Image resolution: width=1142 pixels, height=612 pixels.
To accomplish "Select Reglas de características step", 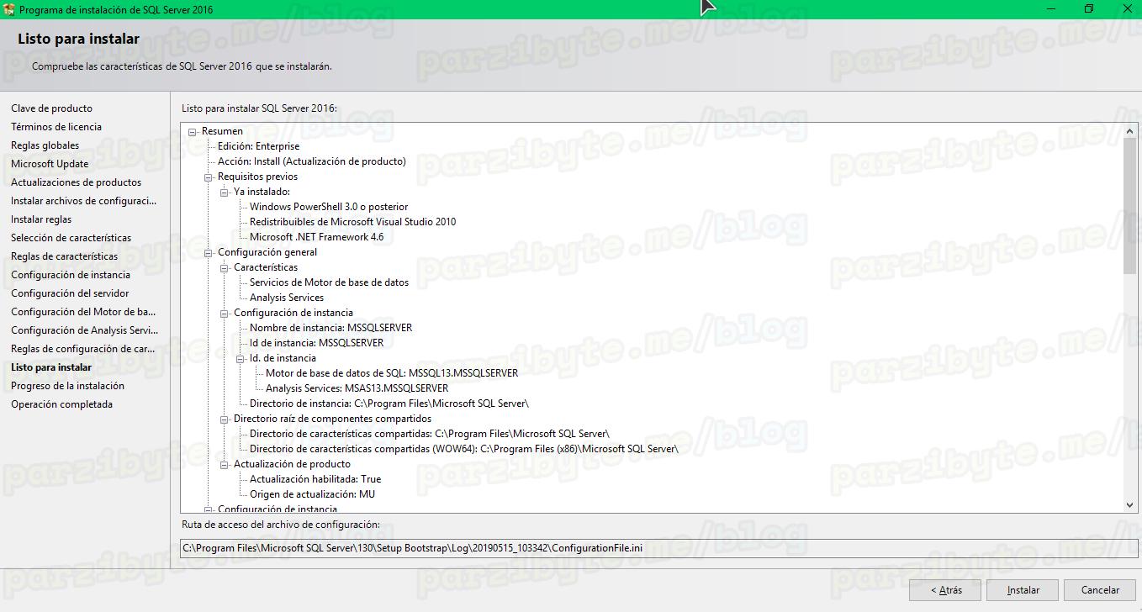I will click(x=64, y=256).
